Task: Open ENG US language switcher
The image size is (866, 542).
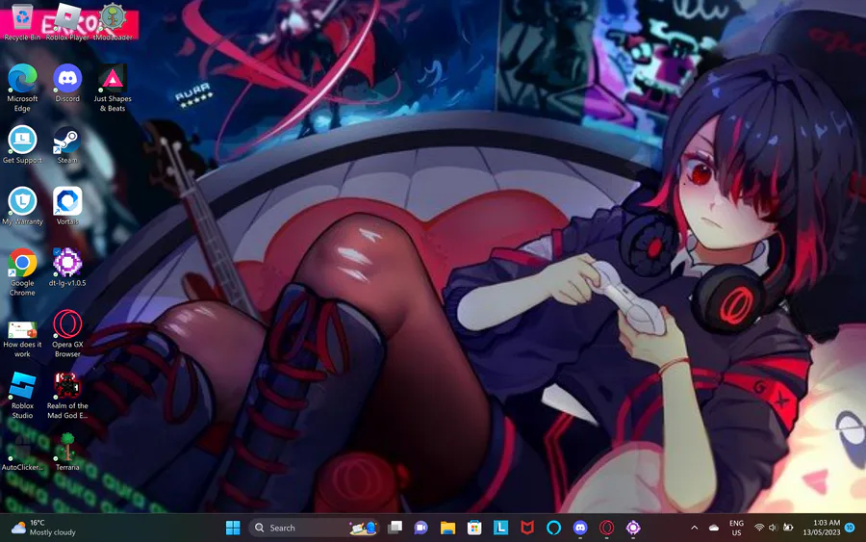Action: (x=736, y=529)
